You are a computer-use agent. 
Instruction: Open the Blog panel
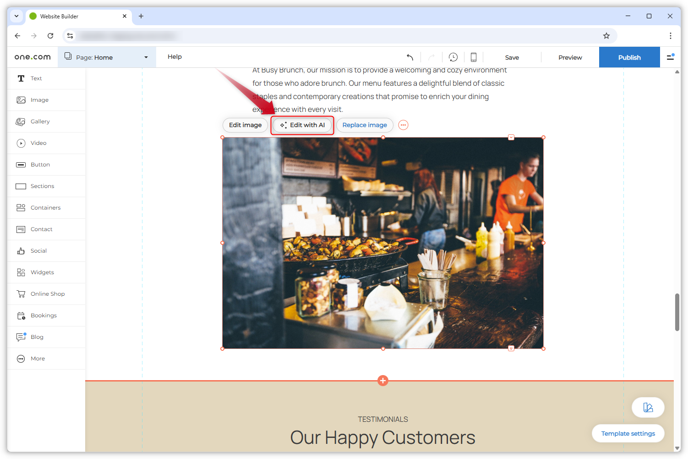click(x=37, y=337)
